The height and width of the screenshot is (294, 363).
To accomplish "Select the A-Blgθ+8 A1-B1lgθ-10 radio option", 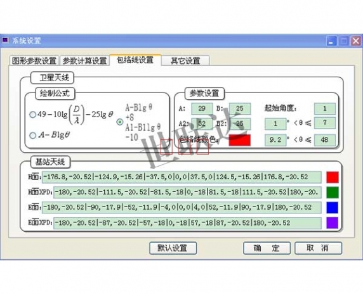I will [120, 122].
